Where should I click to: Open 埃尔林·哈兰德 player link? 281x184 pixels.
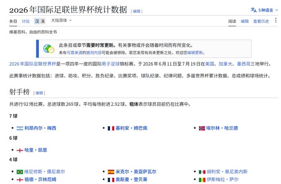pos(222,128)
